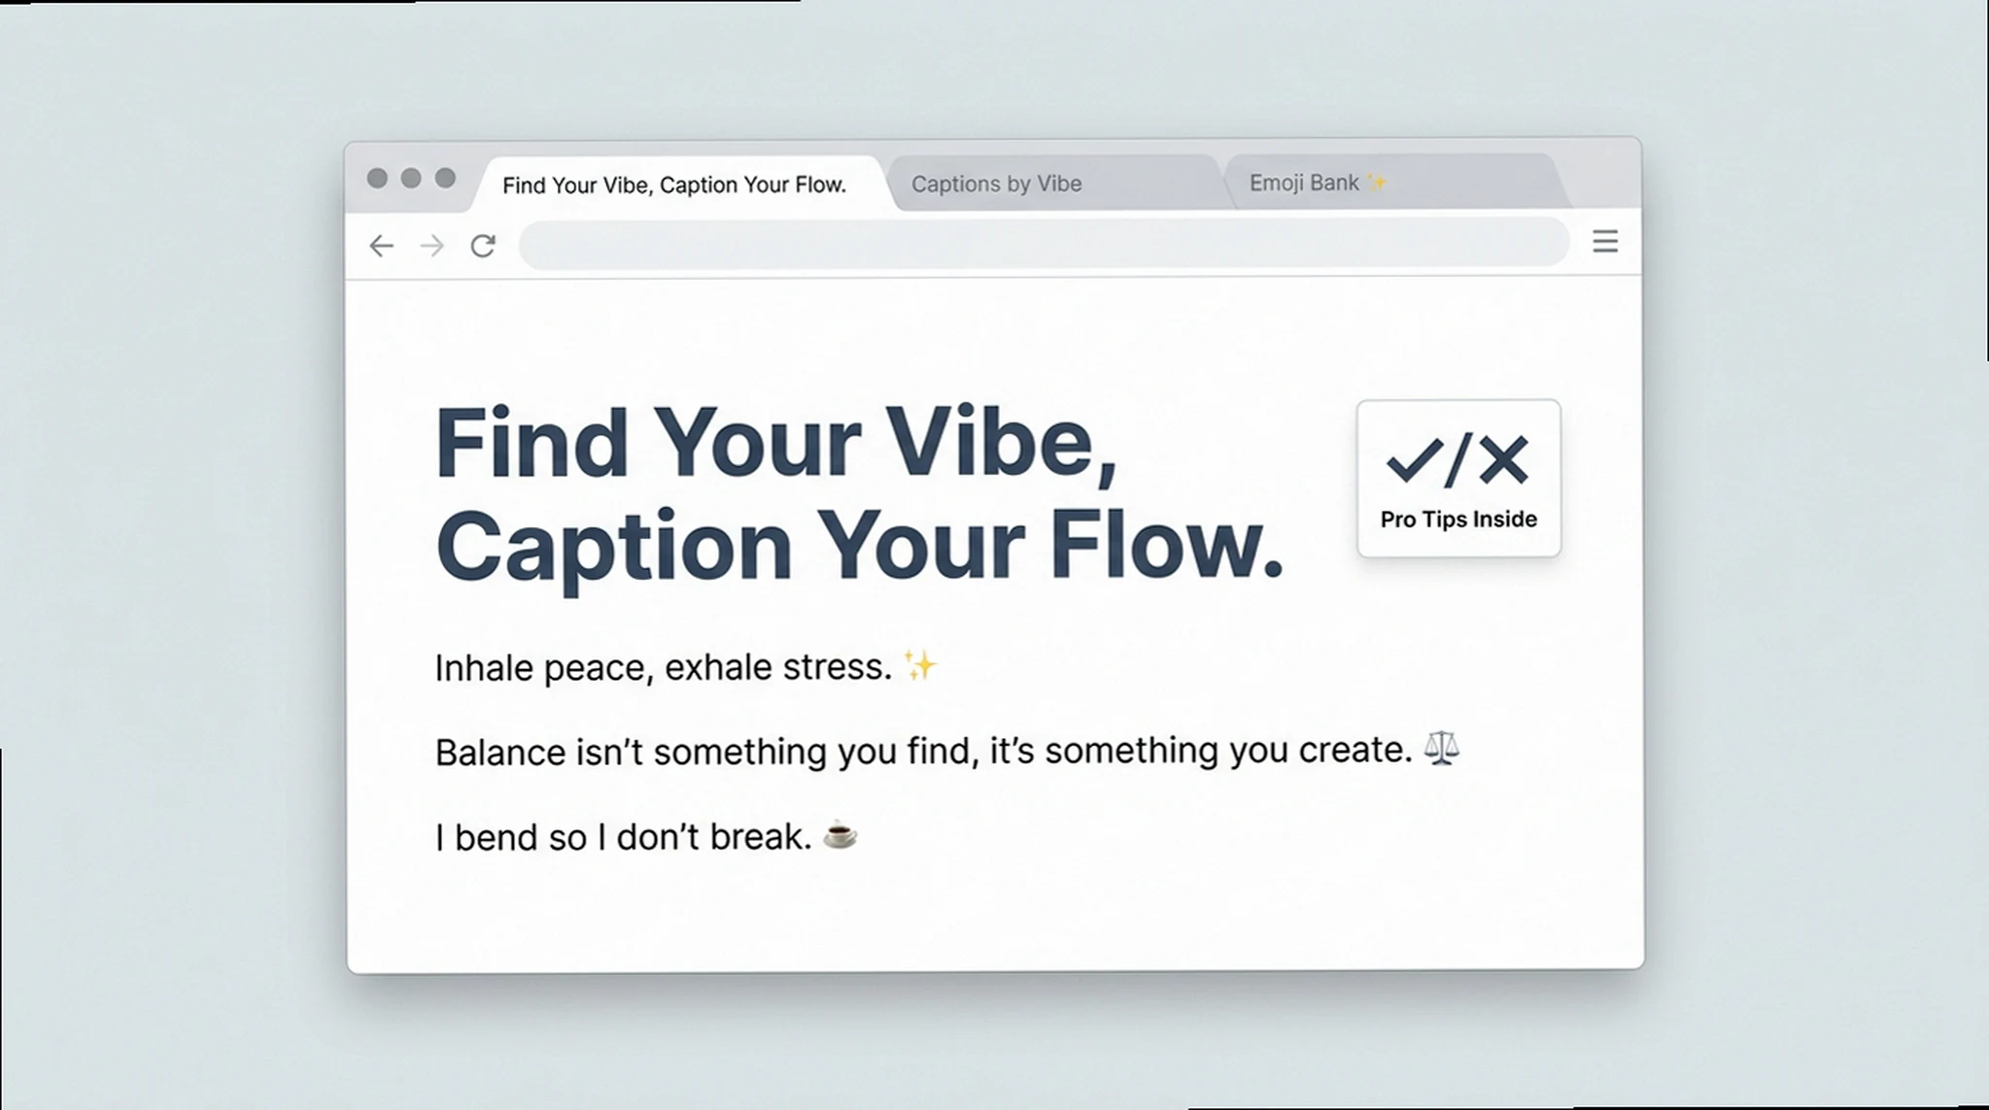The image size is (1989, 1110).
Task: Click the 'I bend so I don't break' caption
Action: (622, 835)
